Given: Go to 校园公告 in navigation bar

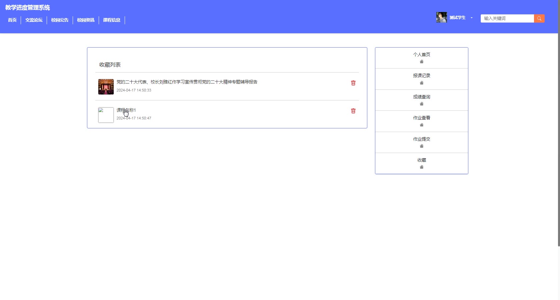Looking at the screenshot, I should click(60, 20).
